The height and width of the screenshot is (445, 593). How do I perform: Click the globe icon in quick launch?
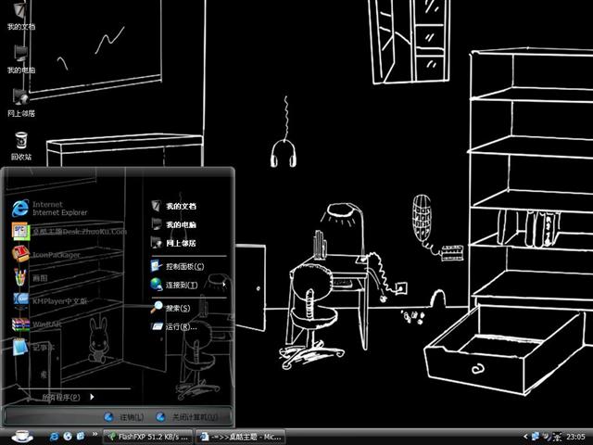68,437
